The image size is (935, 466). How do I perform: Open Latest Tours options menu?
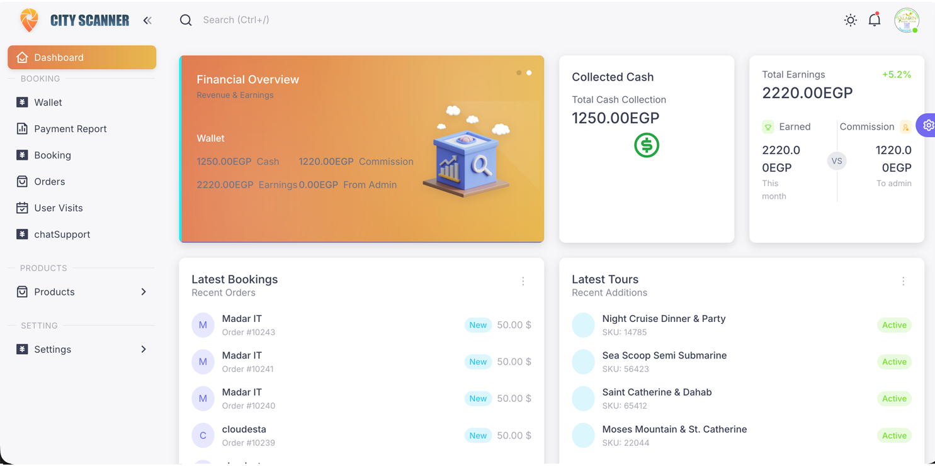point(904,281)
